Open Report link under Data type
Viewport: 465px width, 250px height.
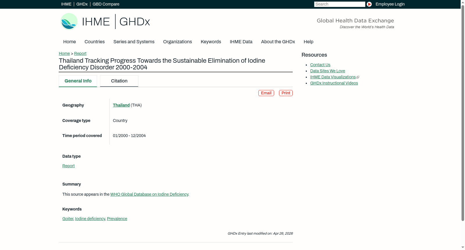68,166
